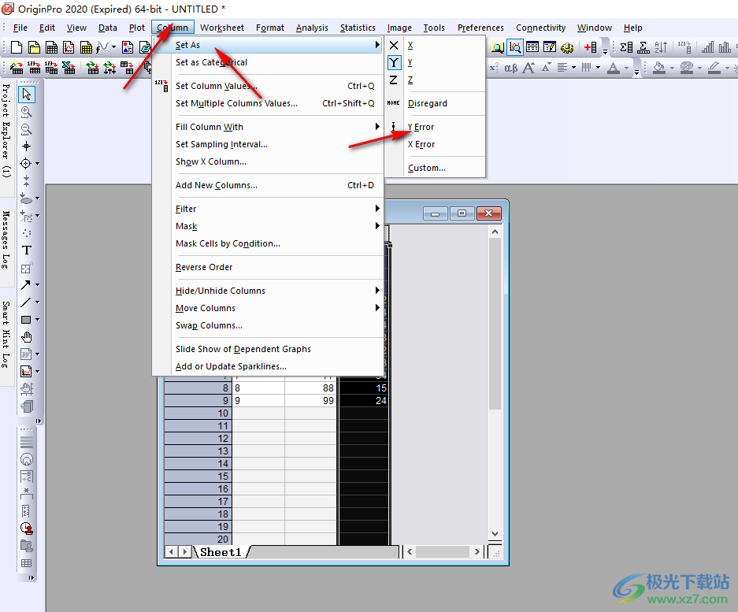Click workbook vertical scrollbar down arrow
This screenshot has width=738, height=612.
[x=495, y=534]
